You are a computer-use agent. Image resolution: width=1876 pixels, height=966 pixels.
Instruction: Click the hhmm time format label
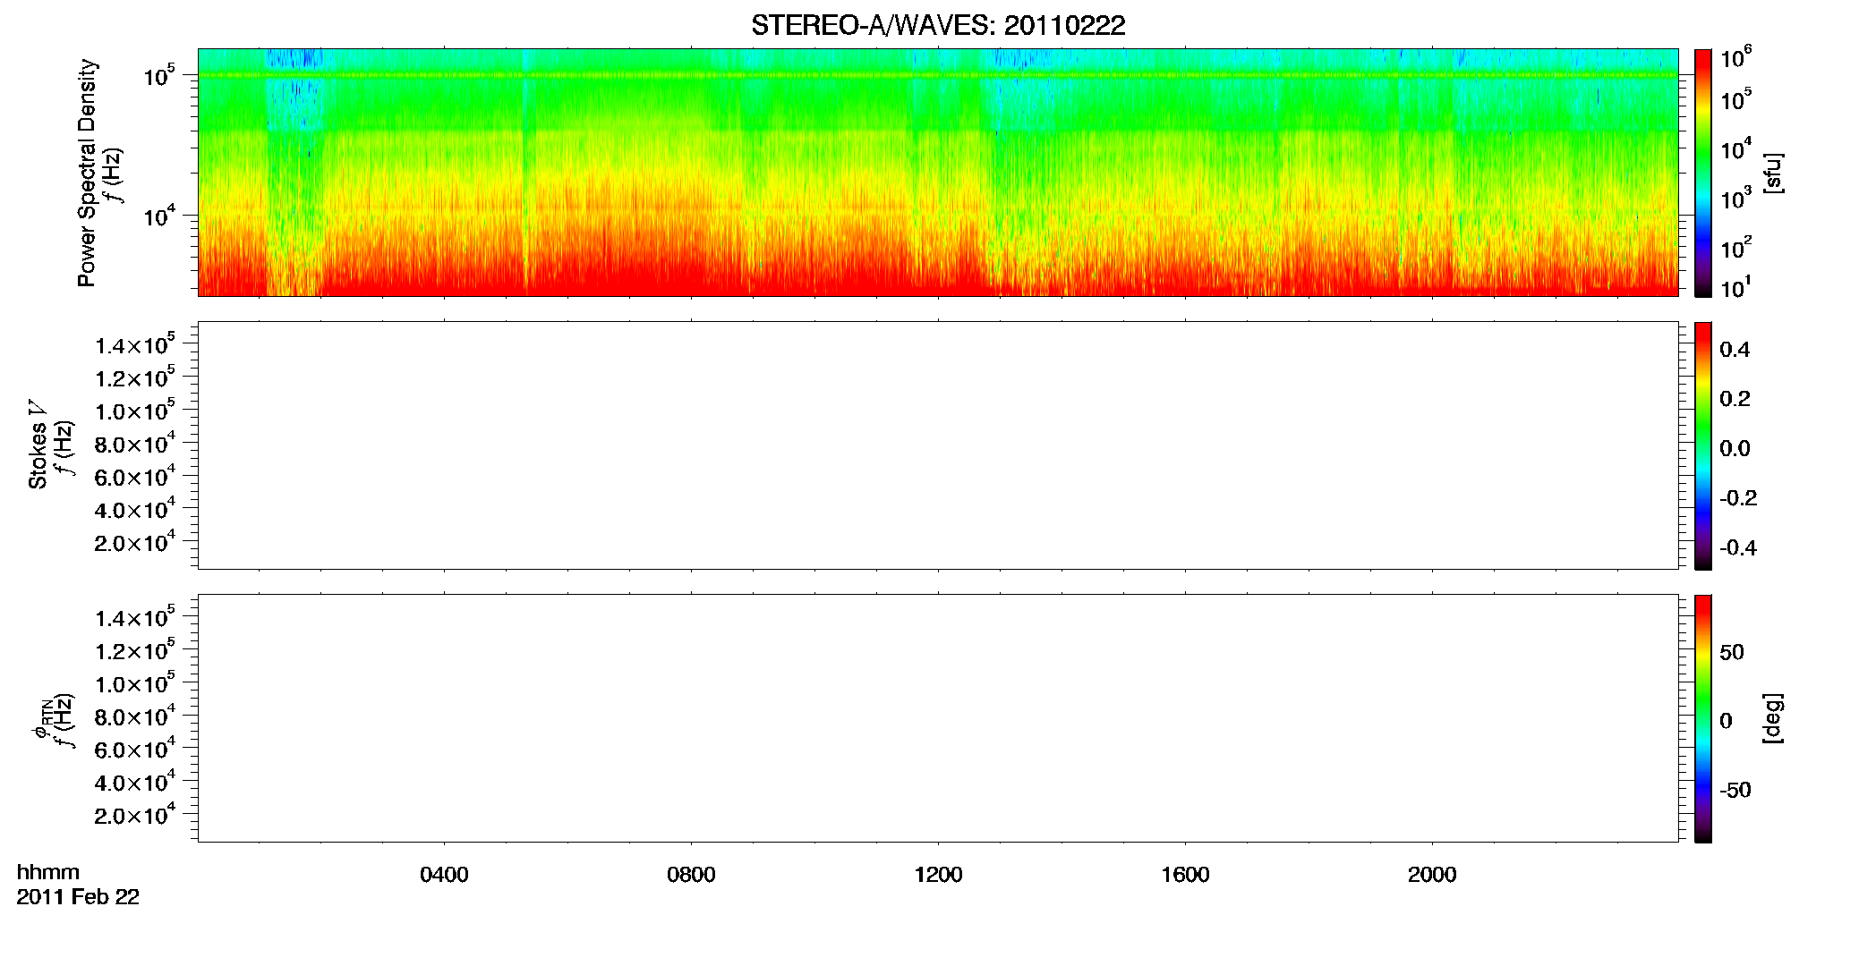click(x=48, y=872)
